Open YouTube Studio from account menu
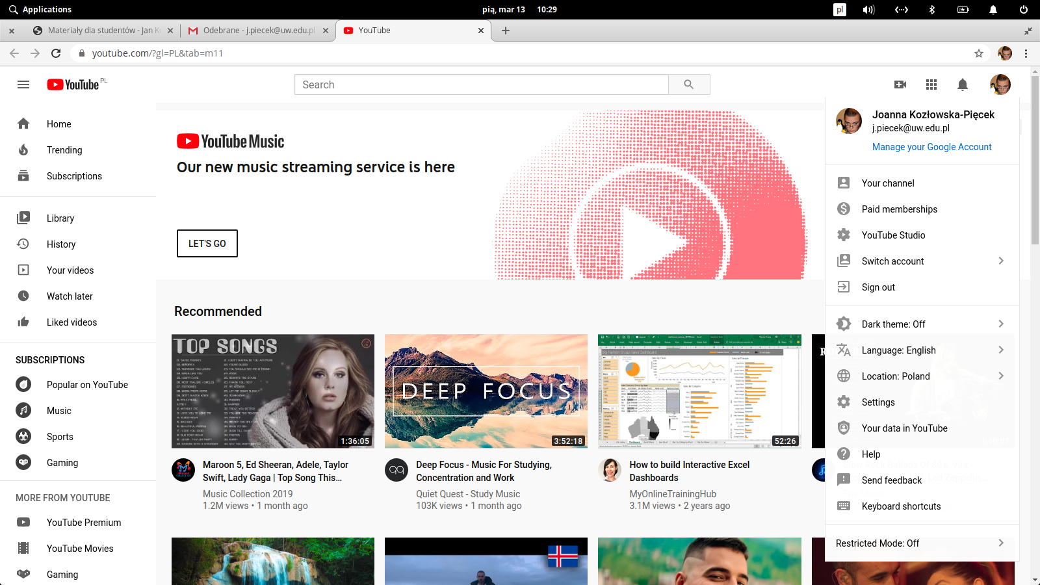Viewport: 1040px width, 585px height. 922,235
